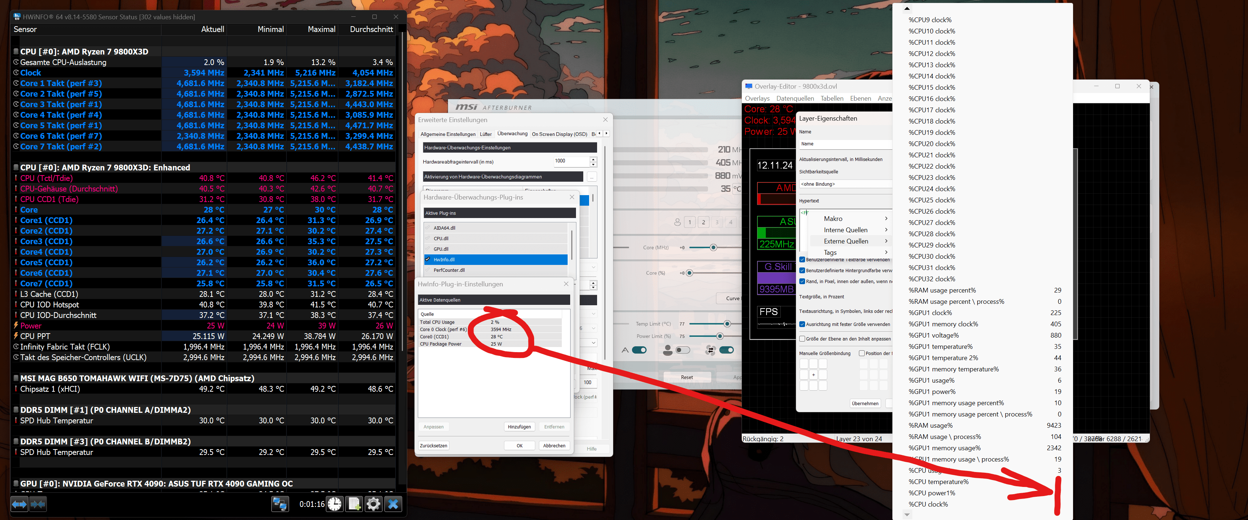1248x520 pixels.
Task: Click the ellipsis button beside Überwachungsdiagrammen
Action: (x=592, y=177)
